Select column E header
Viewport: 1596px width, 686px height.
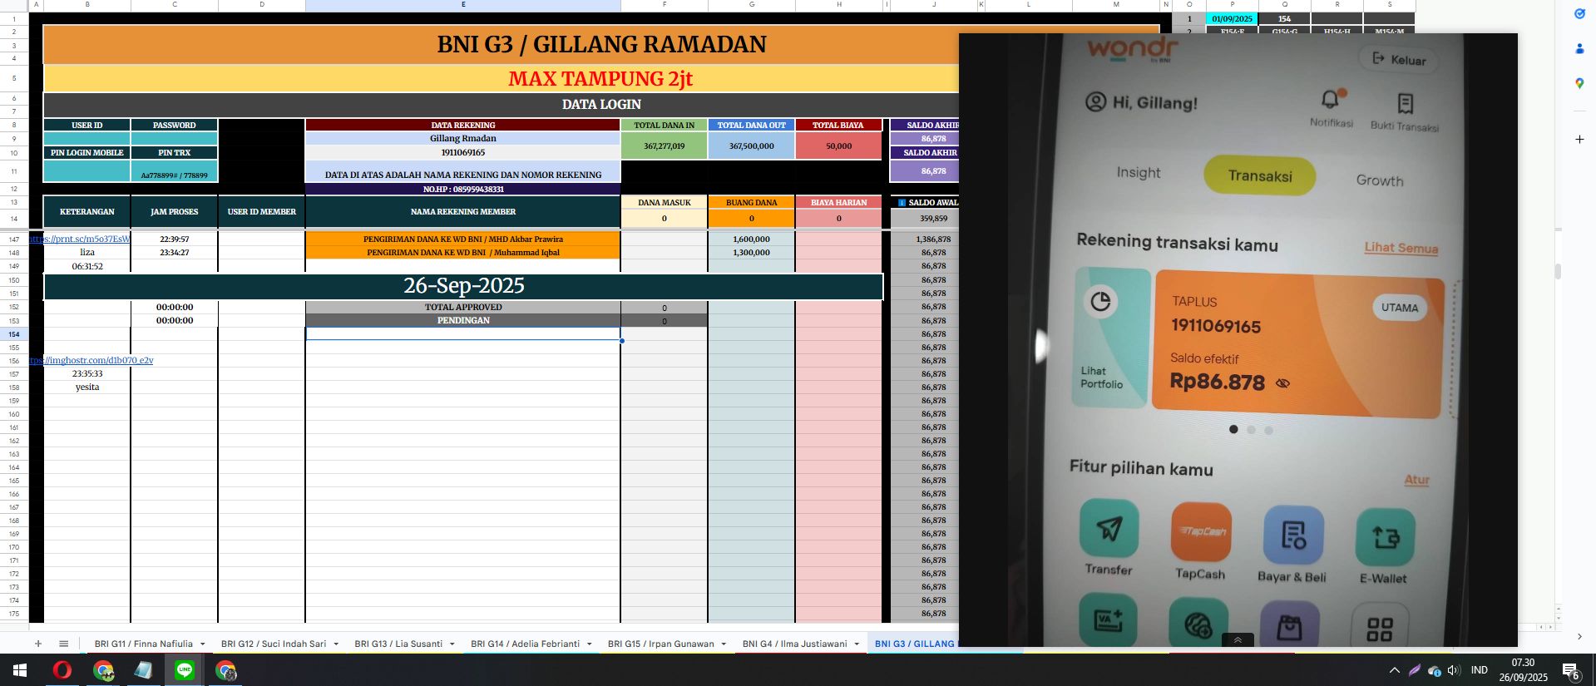[463, 5]
